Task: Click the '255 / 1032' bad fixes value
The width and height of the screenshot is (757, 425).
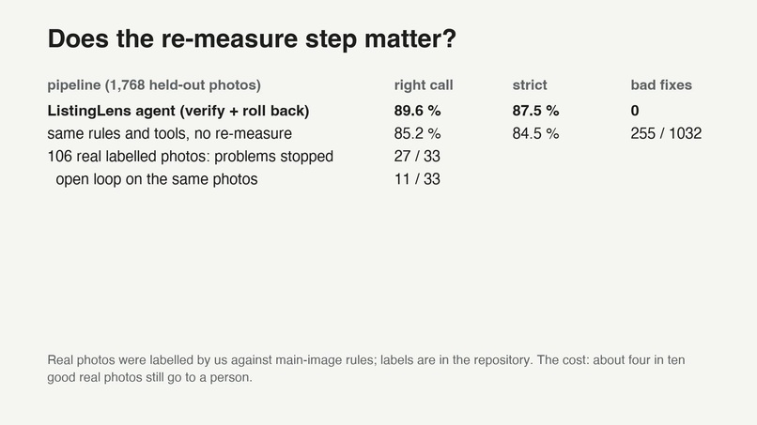Action: click(666, 133)
